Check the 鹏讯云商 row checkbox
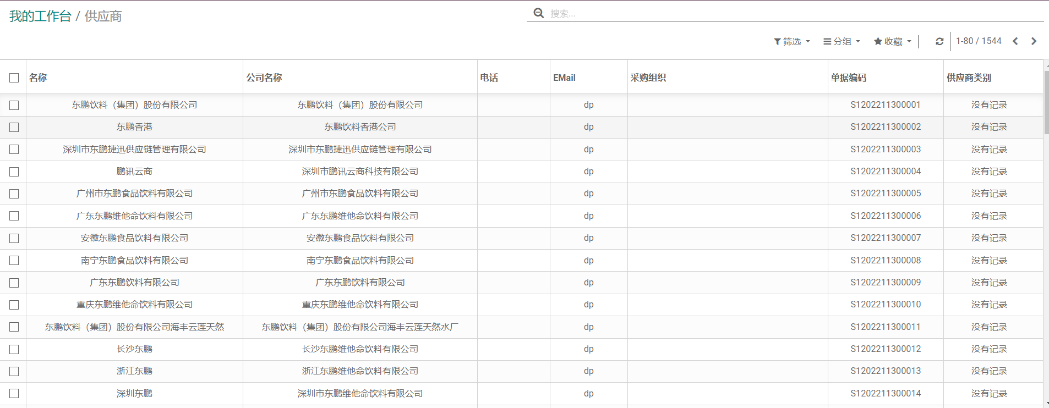This screenshot has height=408, width=1049. point(14,172)
